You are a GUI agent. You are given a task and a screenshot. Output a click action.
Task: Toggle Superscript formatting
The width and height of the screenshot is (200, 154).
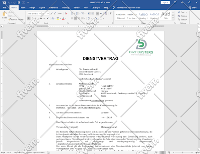coord(47,18)
